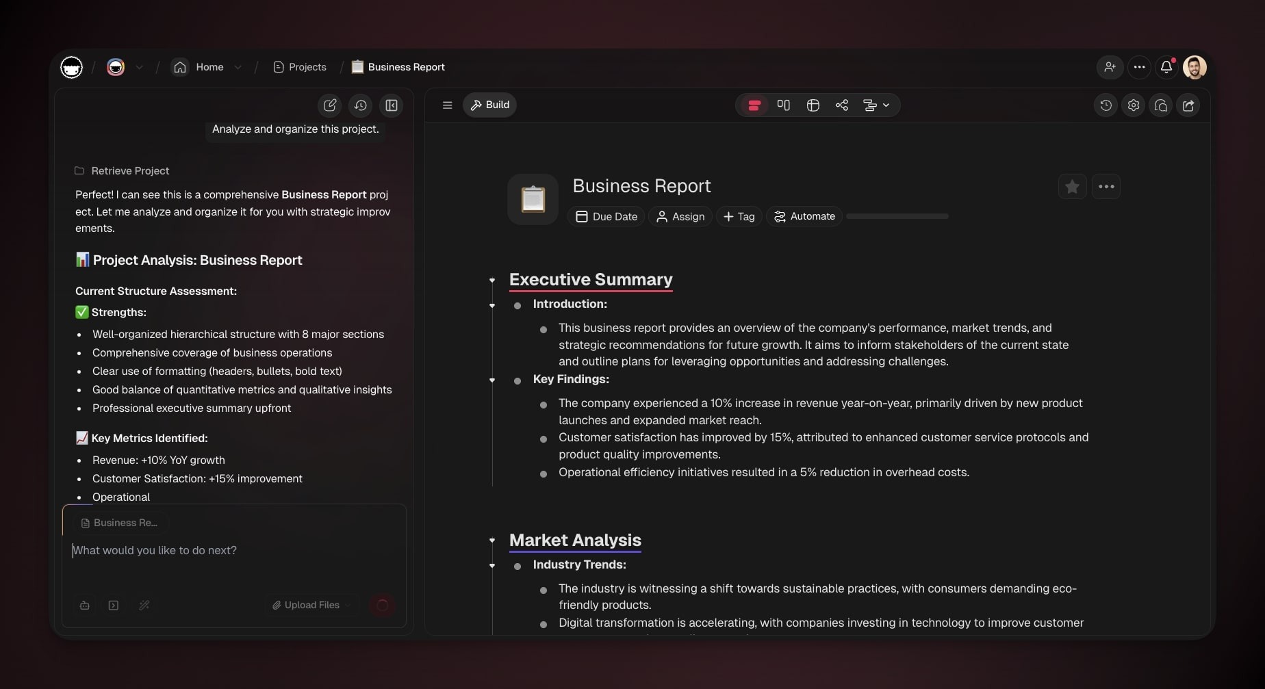
Task: Click the share export icon
Action: [x=1188, y=105]
